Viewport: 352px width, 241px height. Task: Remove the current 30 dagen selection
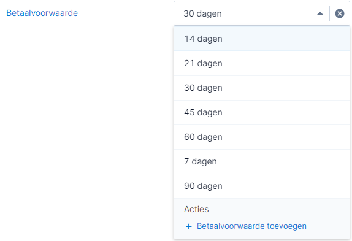pos(340,13)
